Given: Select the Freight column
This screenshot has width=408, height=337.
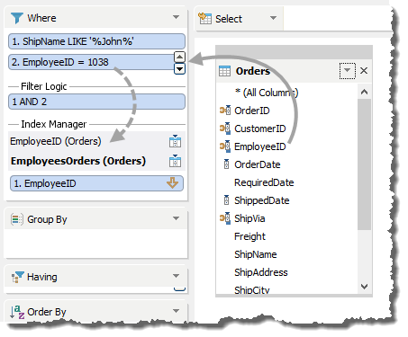Looking at the screenshot, I should 249,236.
